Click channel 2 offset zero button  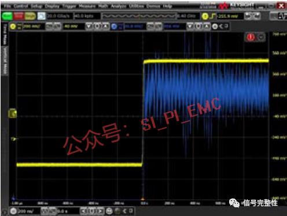pos(198,26)
